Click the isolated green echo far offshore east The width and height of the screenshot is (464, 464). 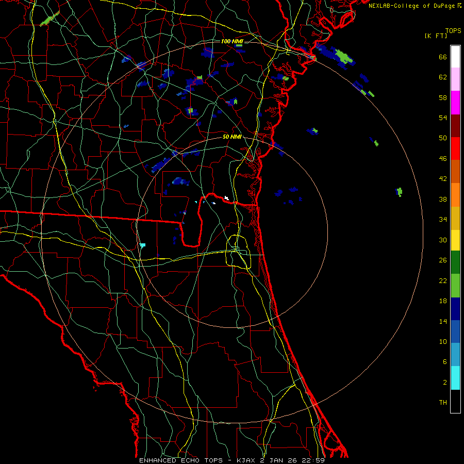click(x=400, y=192)
